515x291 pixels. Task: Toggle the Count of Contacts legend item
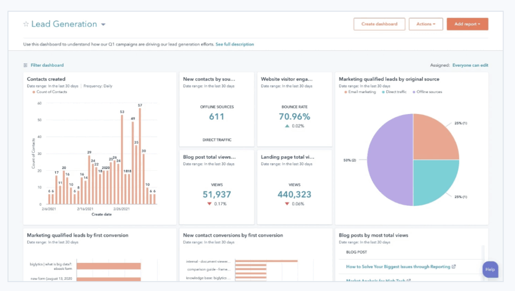50,92
